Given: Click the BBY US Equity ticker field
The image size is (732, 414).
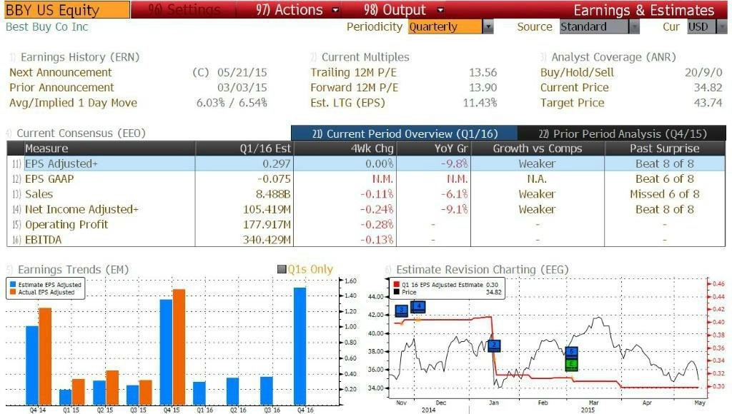Looking at the screenshot, I should point(67,10).
